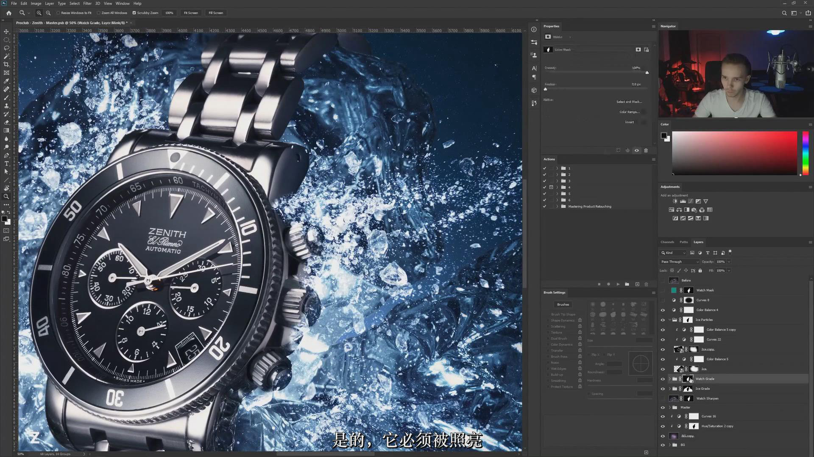This screenshot has width=814, height=457.
Task: Click the Zoom Out magnifier icon
Action: 48,13
